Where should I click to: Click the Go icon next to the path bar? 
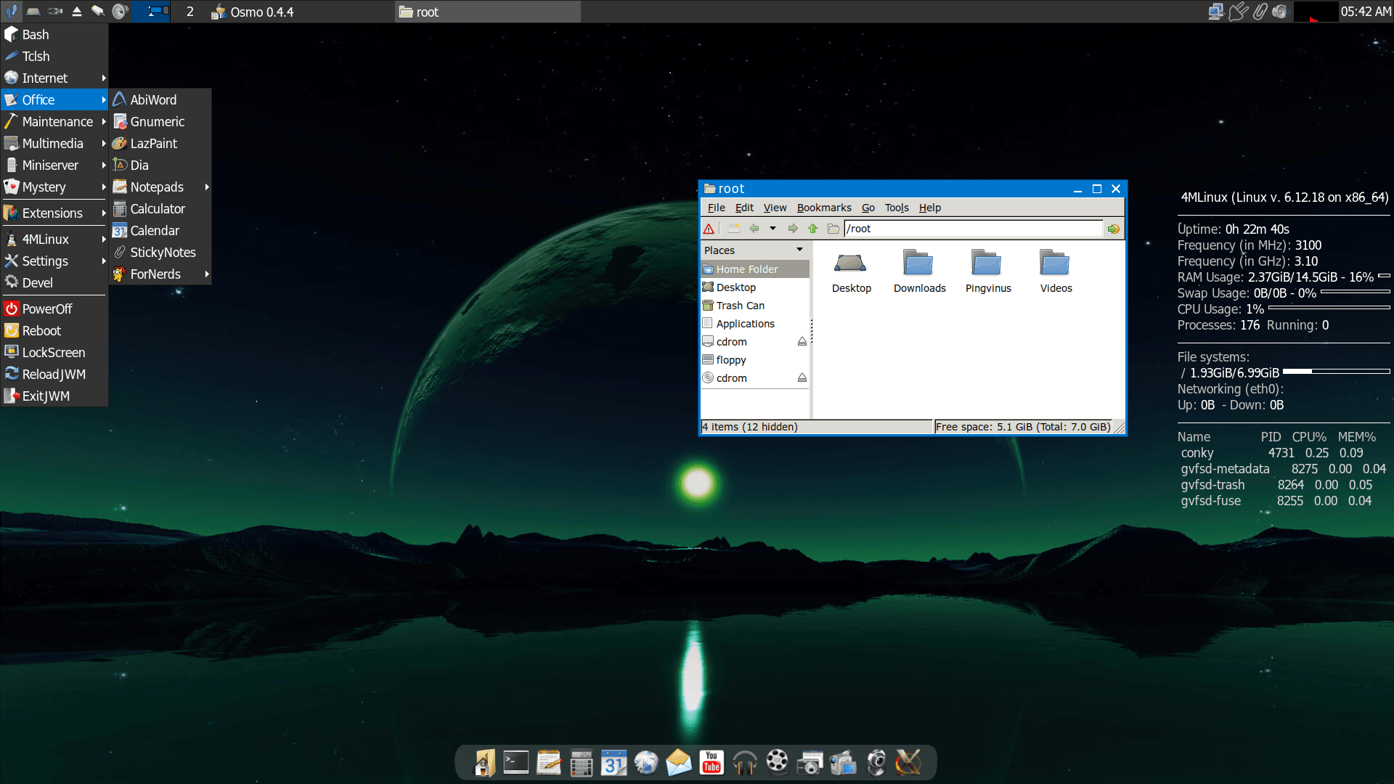[1113, 229]
